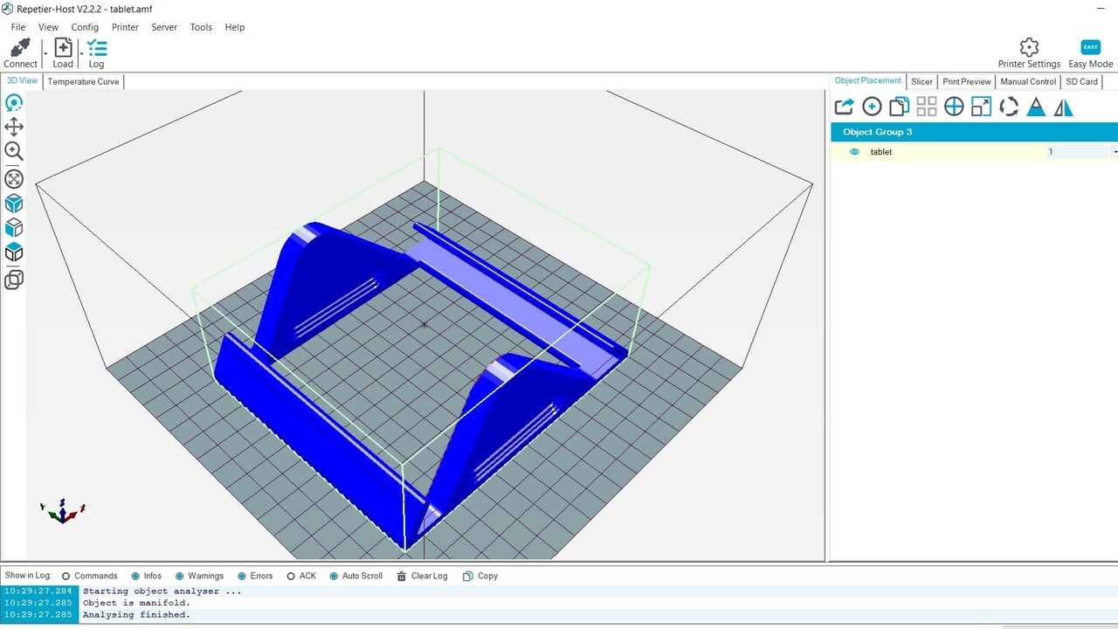Hide the tablet object with eye icon

(855, 152)
